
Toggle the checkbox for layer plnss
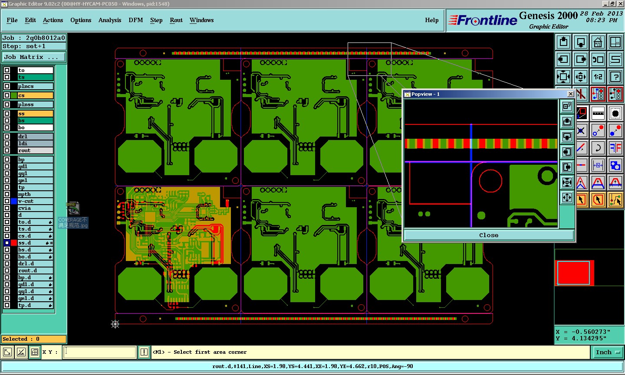[x=7, y=104]
